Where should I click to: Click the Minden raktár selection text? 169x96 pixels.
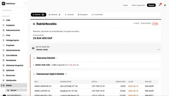tap(42, 50)
